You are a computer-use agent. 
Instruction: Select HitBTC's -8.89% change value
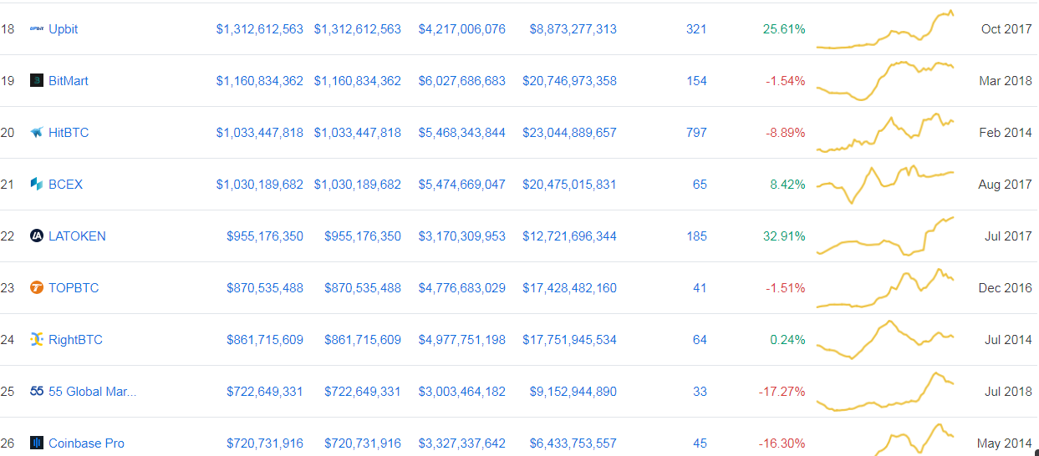coord(786,133)
